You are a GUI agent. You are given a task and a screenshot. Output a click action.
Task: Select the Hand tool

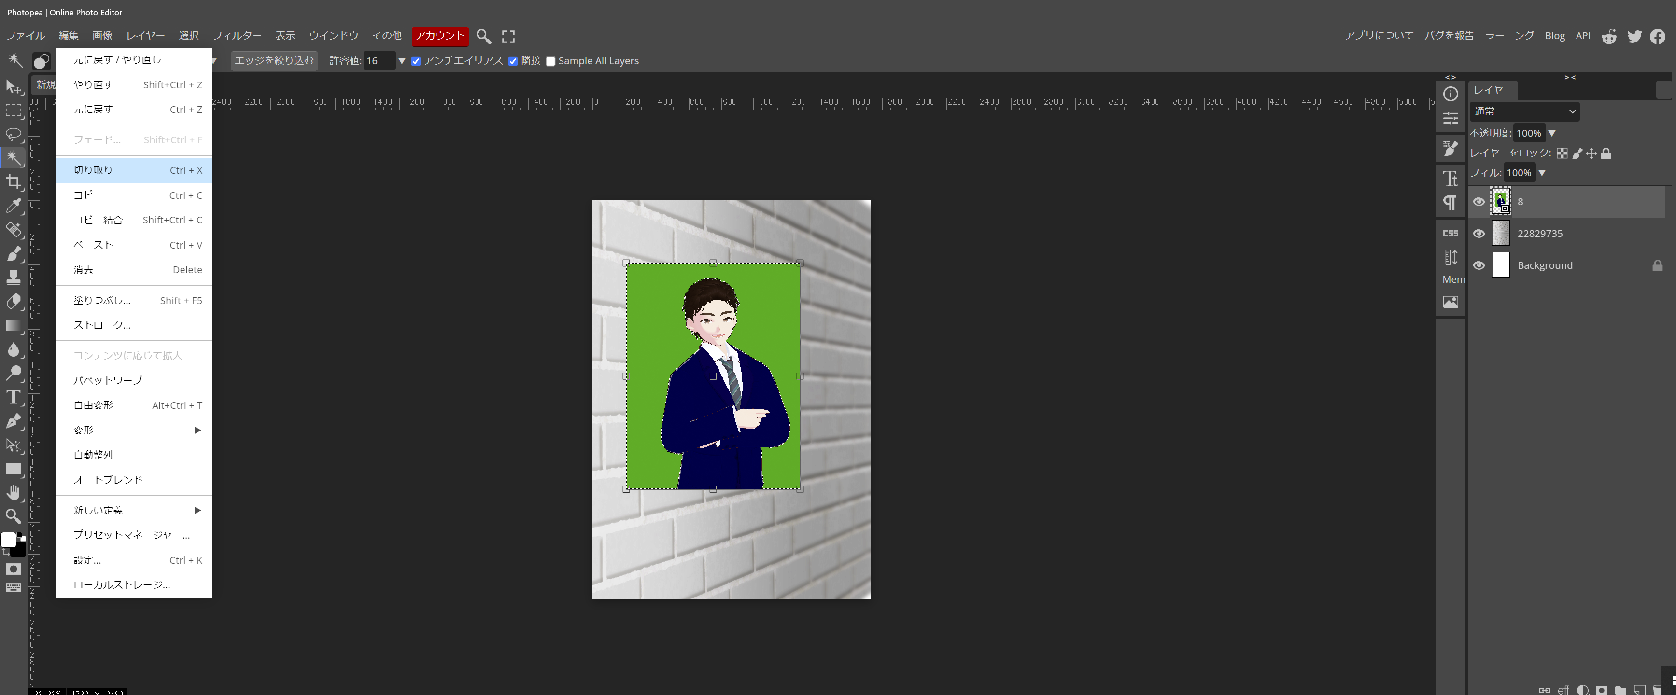tap(13, 492)
